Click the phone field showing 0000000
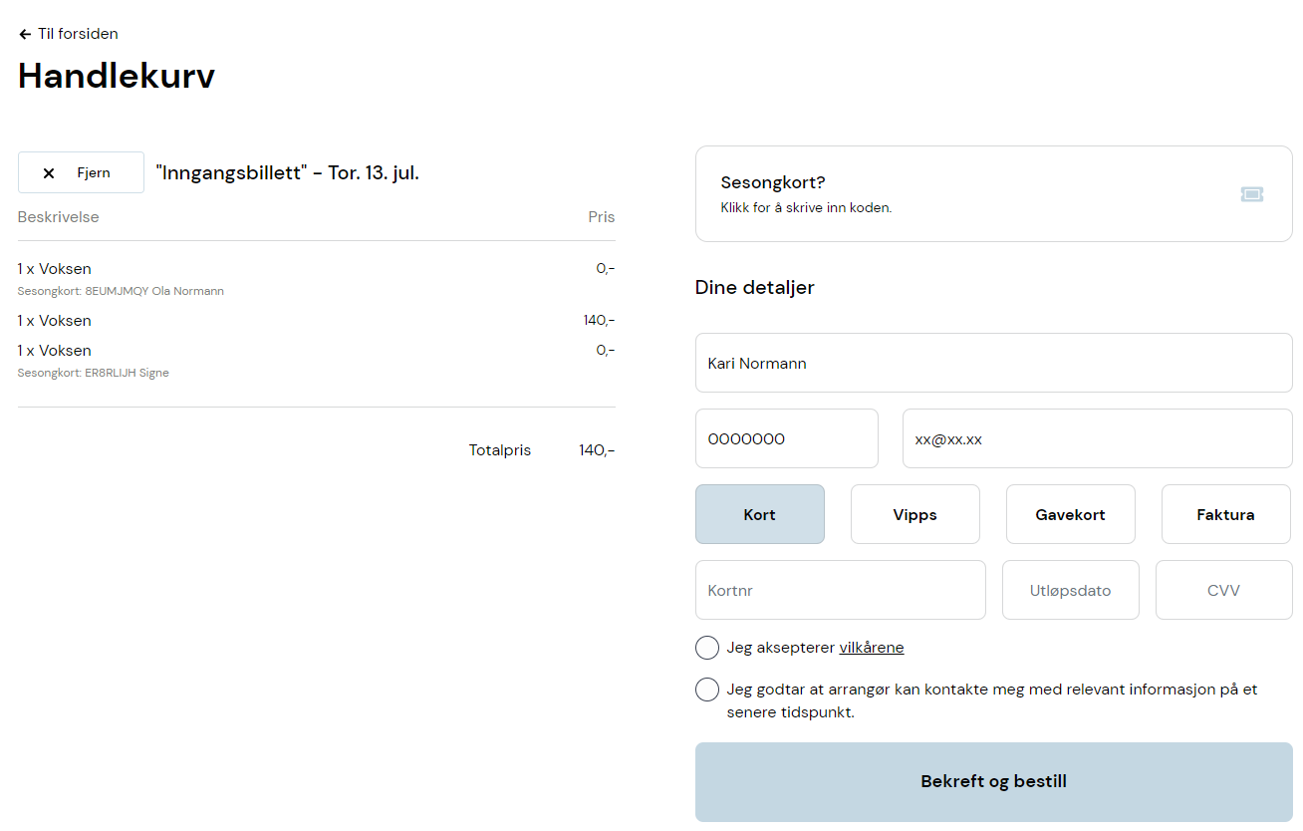The width and height of the screenshot is (1303, 831). coord(787,438)
